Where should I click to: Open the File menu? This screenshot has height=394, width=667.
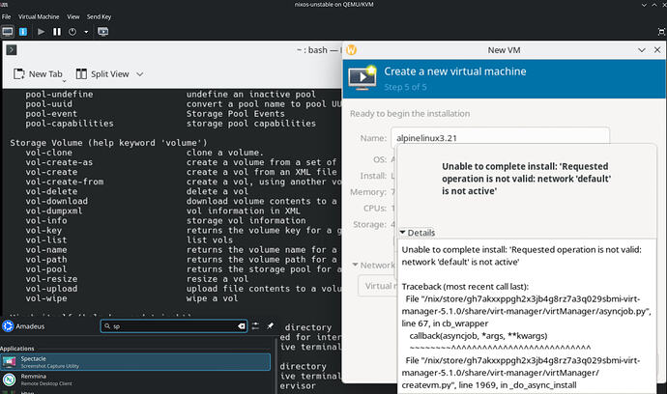point(7,16)
